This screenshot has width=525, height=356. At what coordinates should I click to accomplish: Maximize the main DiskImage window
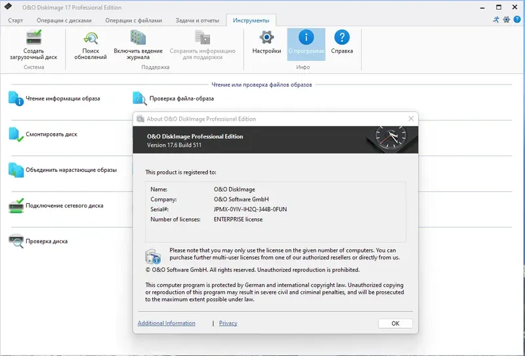point(499,7)
